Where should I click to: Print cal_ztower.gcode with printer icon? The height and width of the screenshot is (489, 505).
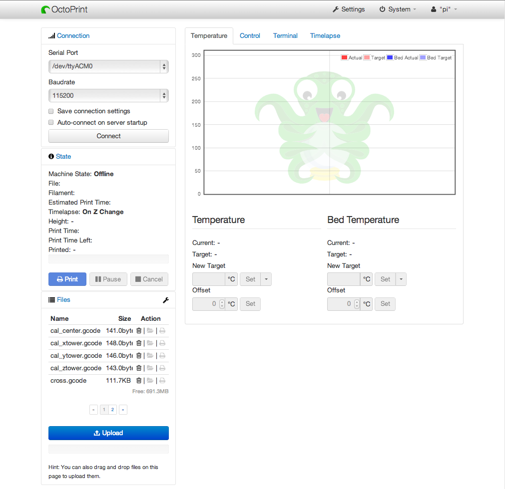click(162, 368)
